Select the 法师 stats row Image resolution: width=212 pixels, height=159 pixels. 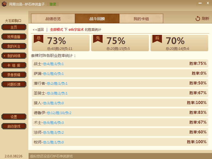[120, 132]
